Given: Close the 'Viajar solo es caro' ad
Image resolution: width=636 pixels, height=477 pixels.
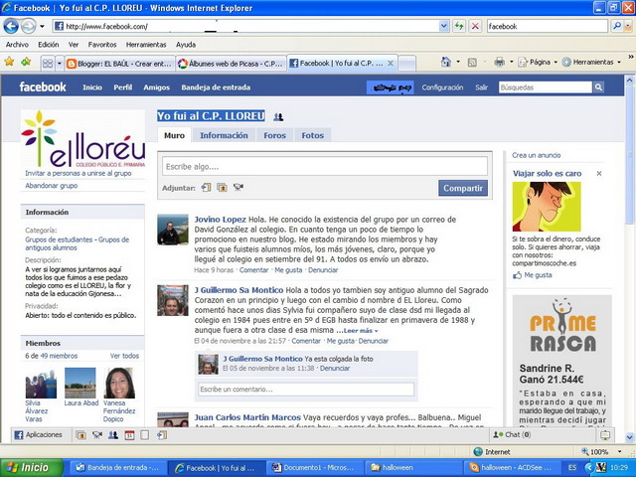Looking at the screenshot, I should (x=599, y=174).
